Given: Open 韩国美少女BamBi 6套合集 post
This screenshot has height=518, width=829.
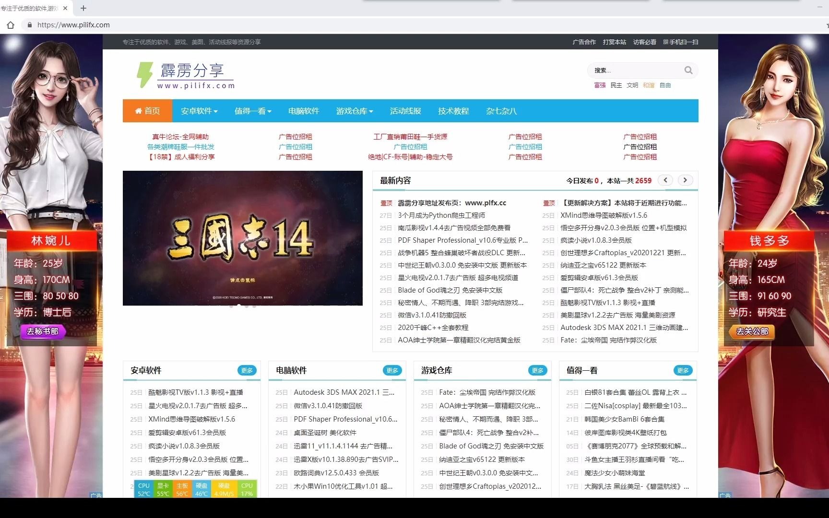Looking at the screenshot, I should coord(624,419).
